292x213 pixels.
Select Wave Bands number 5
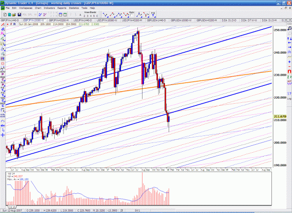pos(94,16)
